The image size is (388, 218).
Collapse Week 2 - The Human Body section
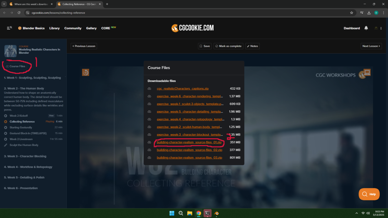click(24, 88)
